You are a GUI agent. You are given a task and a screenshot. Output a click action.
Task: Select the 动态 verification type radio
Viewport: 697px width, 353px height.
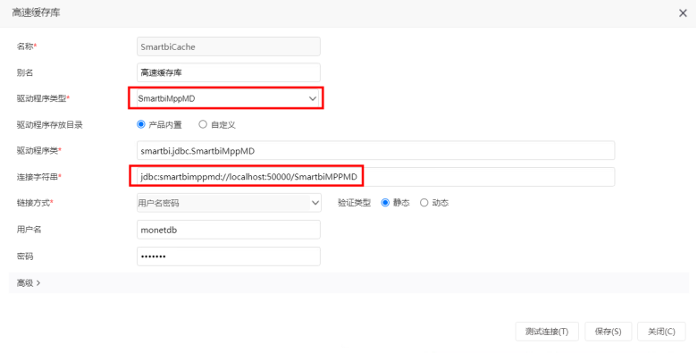[x=424, y=203]
